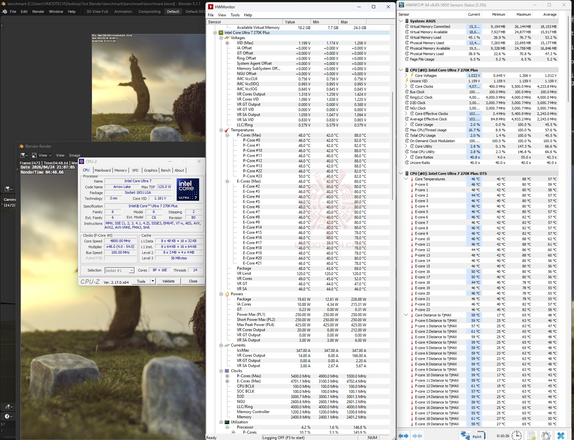Click the HWMonitor title bar lightning icon
Image resolution: width=574 pixels, height=440 pixels.
pyautogui.click(x=211, y=7)
